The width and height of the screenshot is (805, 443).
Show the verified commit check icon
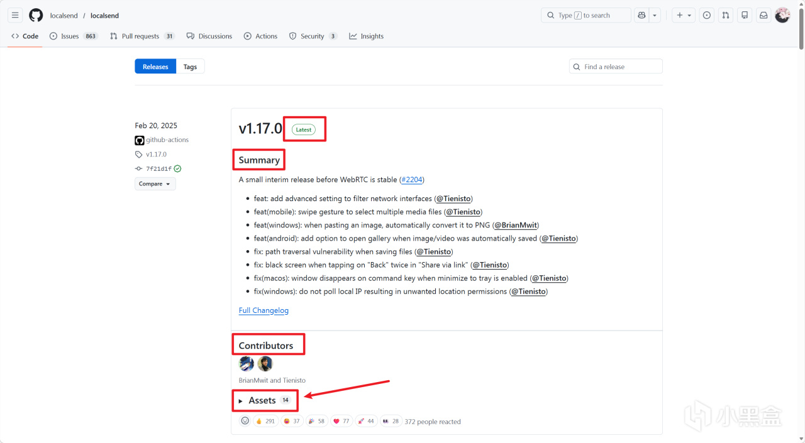pyautogui.click(x=177, y=168)
